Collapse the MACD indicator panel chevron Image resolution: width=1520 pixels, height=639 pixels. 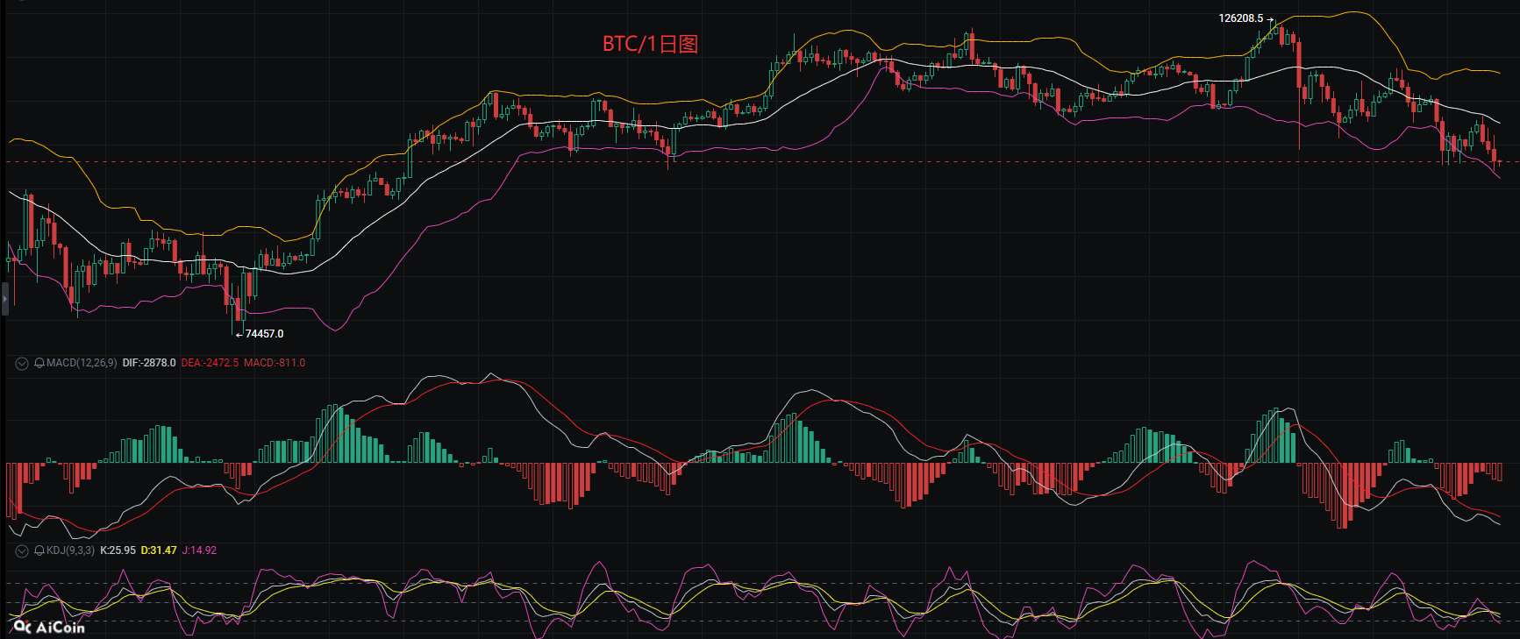22,363
